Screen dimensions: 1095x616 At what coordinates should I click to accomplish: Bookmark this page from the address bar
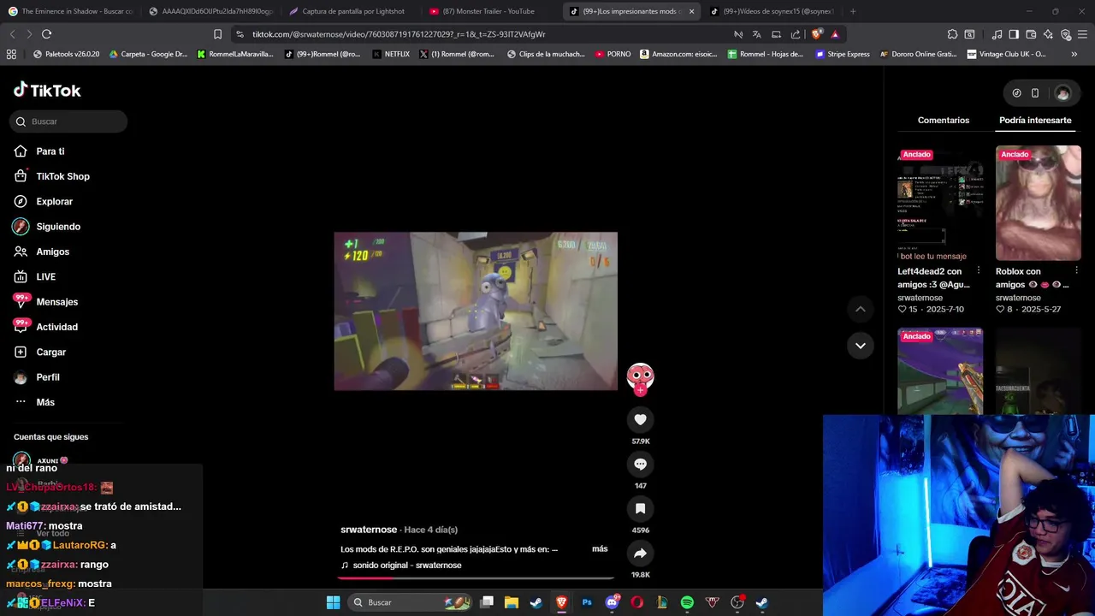217,34
